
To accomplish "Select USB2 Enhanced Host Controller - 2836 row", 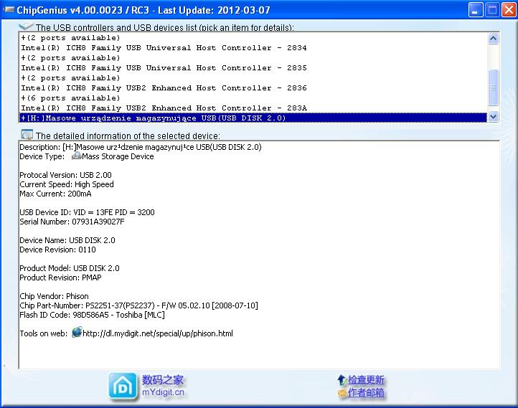I will click(253, 87).
